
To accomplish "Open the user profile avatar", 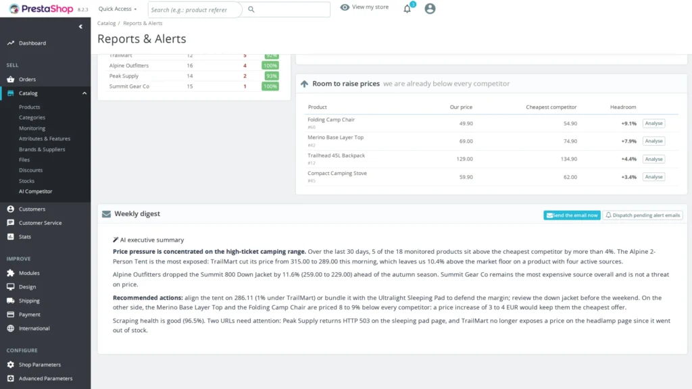I will click(x=430, y=8).
